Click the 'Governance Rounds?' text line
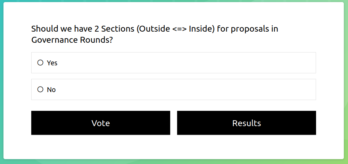The width and height of the screenshot is (348, 164). 72,40
